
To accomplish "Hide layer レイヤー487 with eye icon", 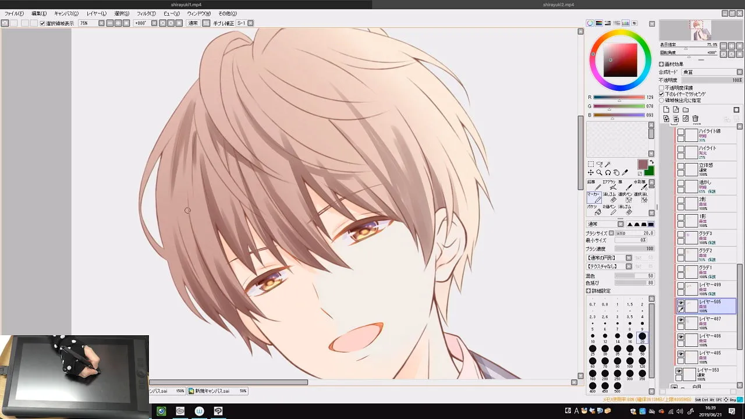I will tap(680, 319).
